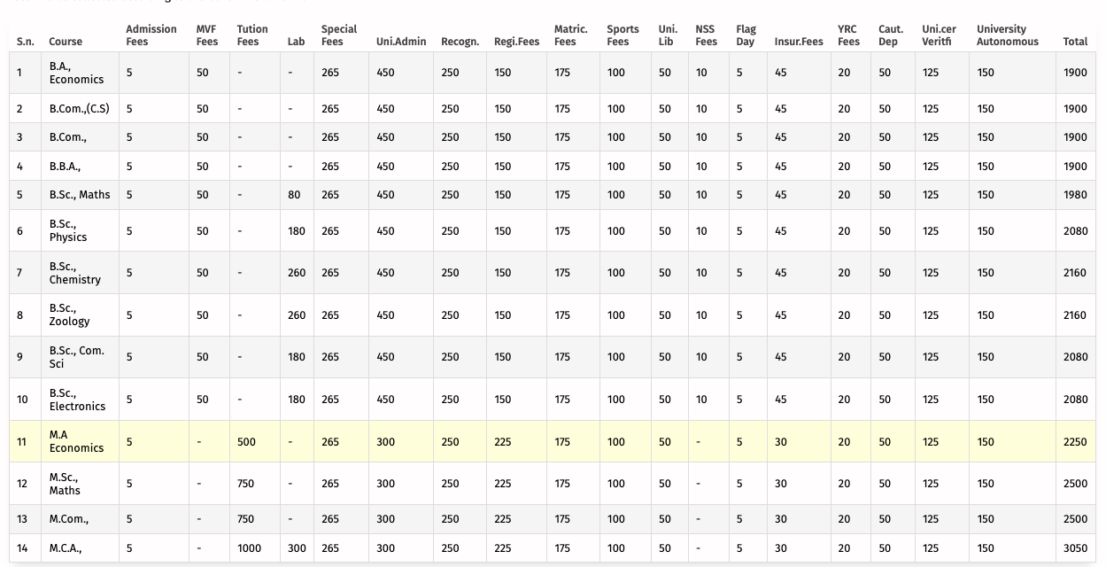Select the B.Sc., Zoology course cell
The width and height of the screenshot is (1106, 567).
tap(70, 315)
